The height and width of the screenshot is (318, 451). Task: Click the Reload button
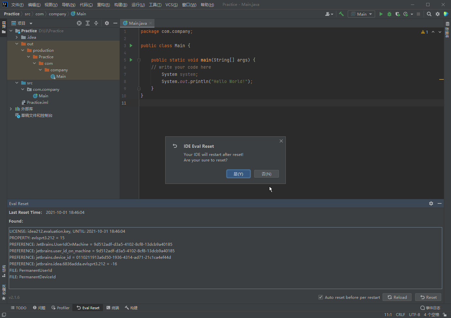(x=397, y=297)
